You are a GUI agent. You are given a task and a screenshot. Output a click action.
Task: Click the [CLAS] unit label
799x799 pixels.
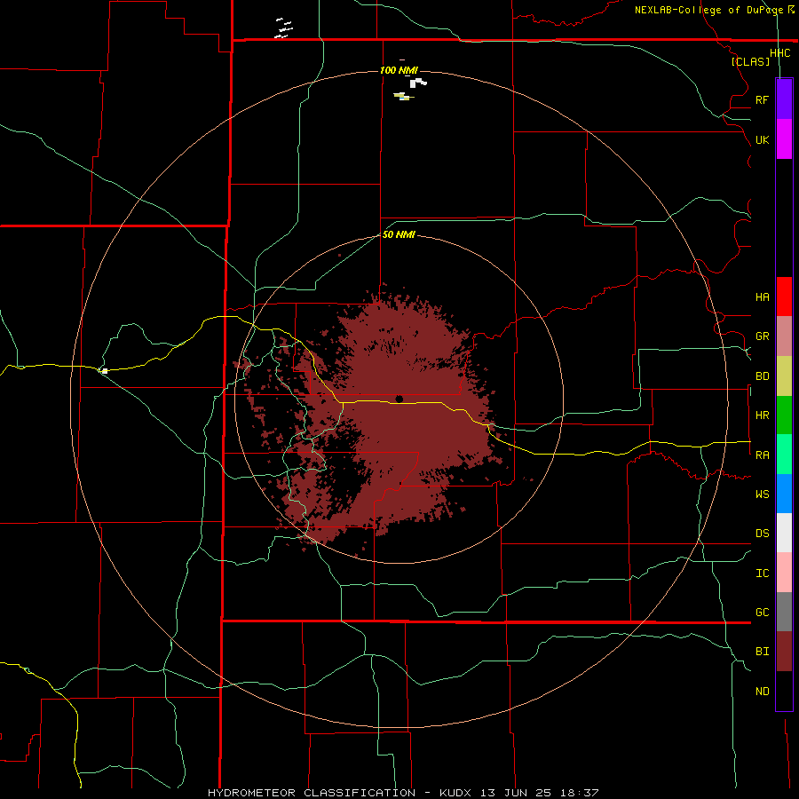[750, 61]
